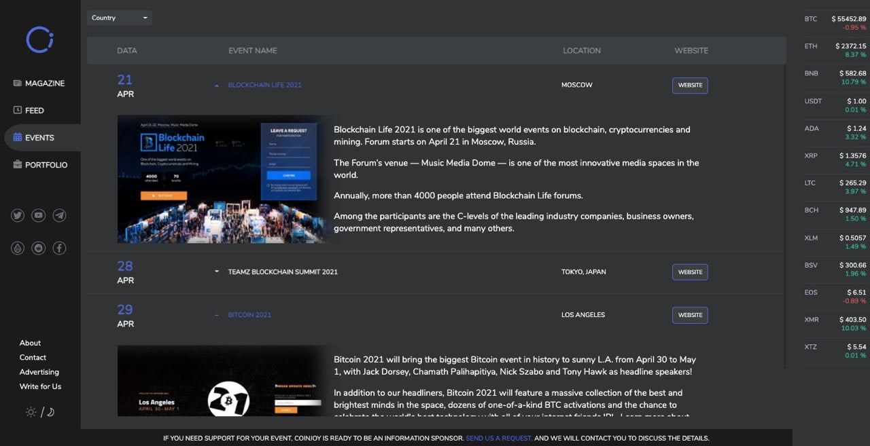Select the XRP price ticker

tap(835, 160)
